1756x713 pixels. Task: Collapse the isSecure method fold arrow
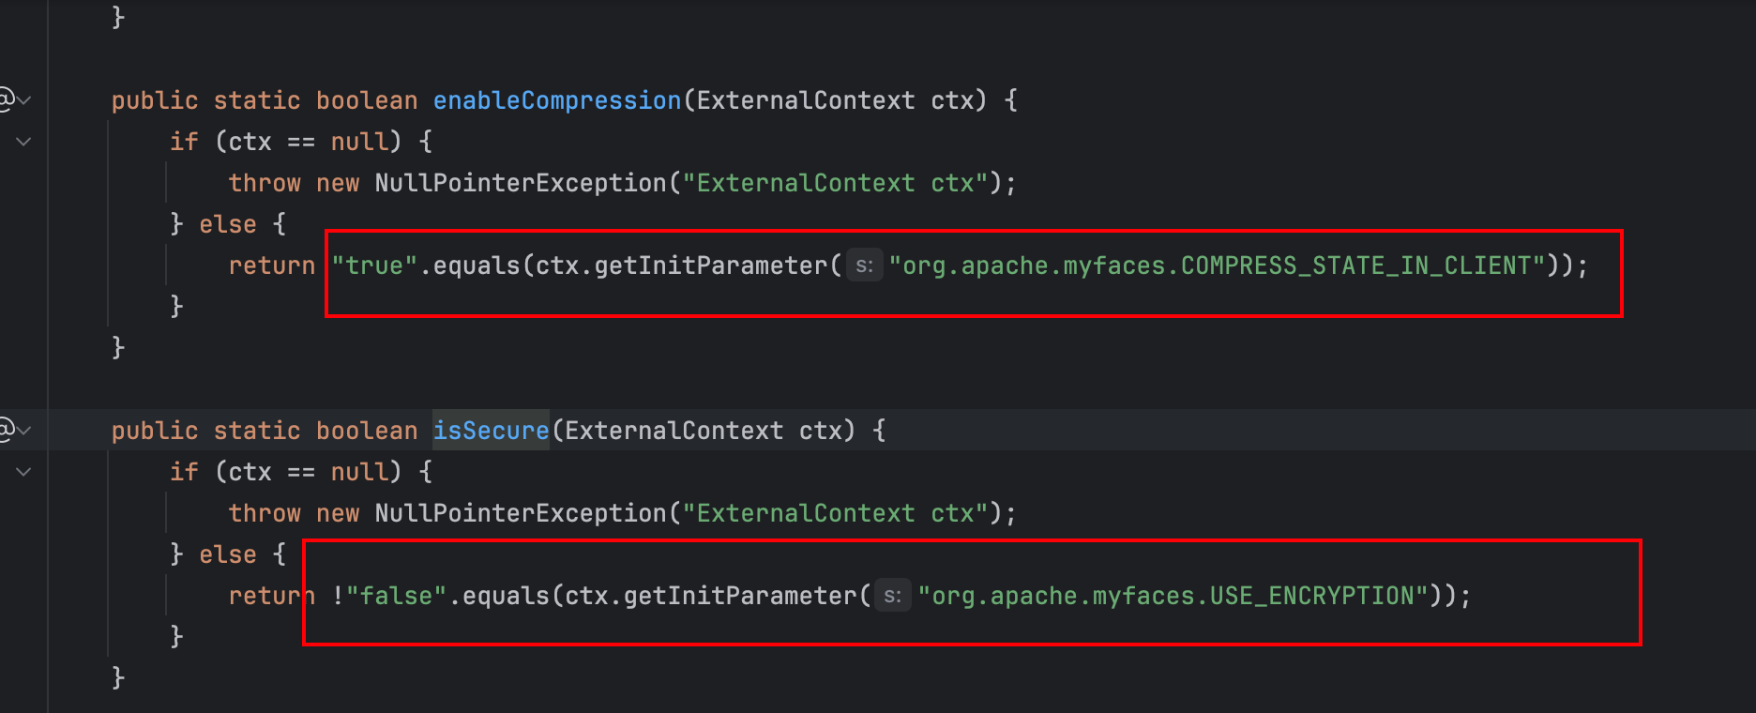(x=24, y=430)
